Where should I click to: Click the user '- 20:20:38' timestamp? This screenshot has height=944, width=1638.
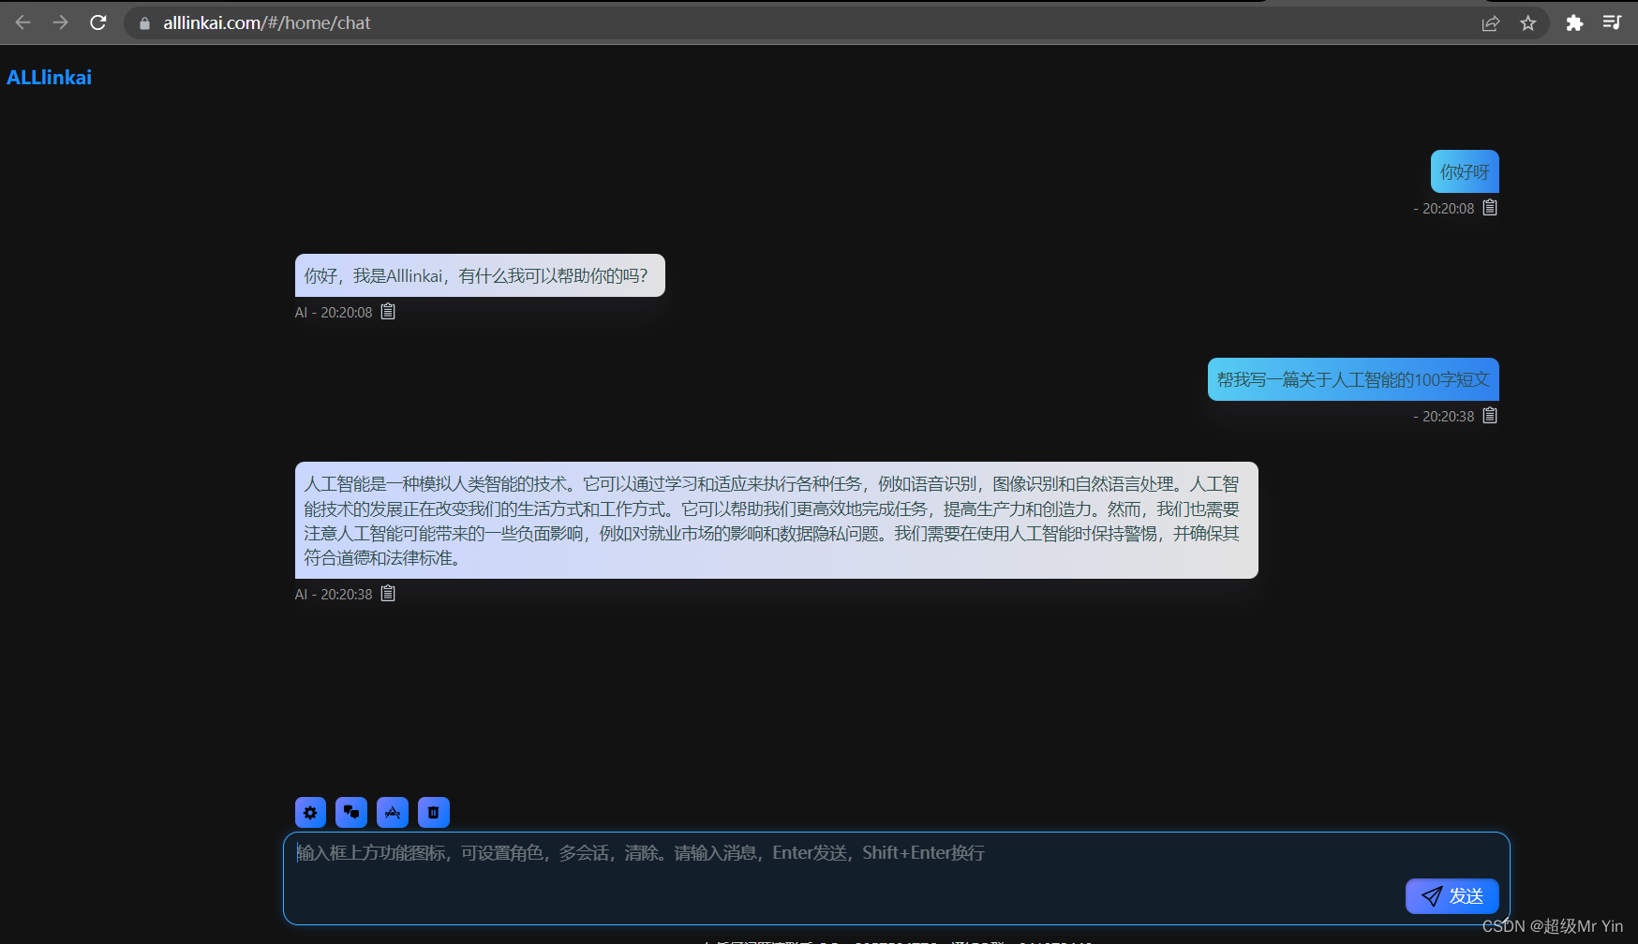coord(1444,417)
